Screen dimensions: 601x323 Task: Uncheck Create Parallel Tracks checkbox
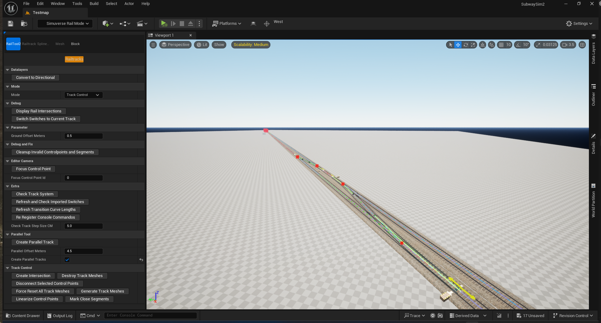67,260
